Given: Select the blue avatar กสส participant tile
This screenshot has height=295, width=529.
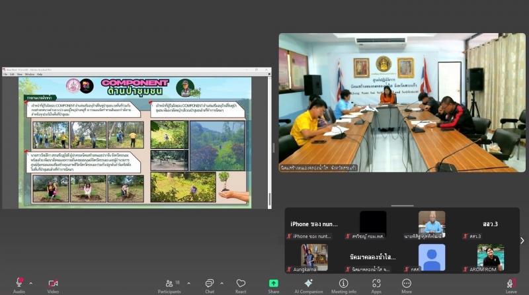Looking at the screenshot, I should tap(432, 257).
